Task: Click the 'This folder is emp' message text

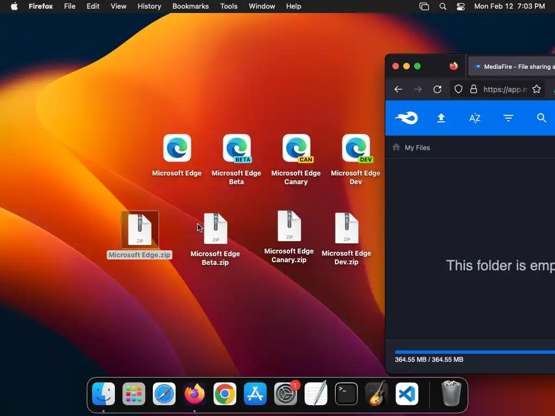Action: [x=500, y=265]
